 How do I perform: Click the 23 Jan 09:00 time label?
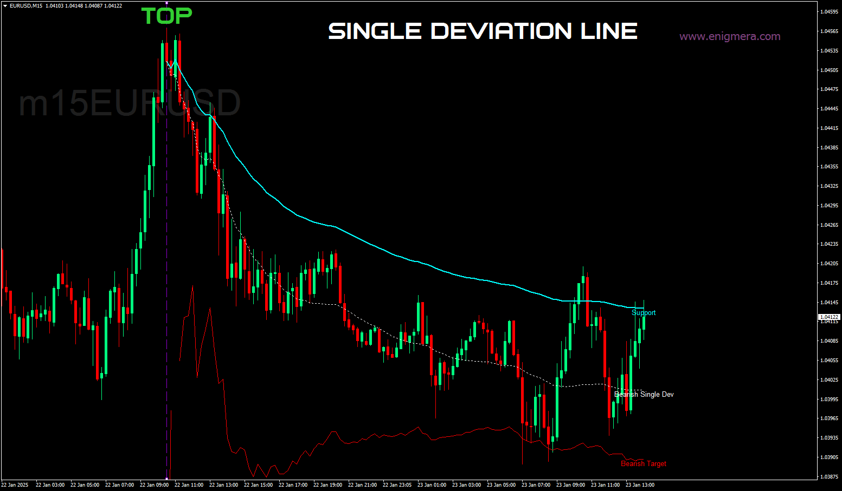(570, 485)
